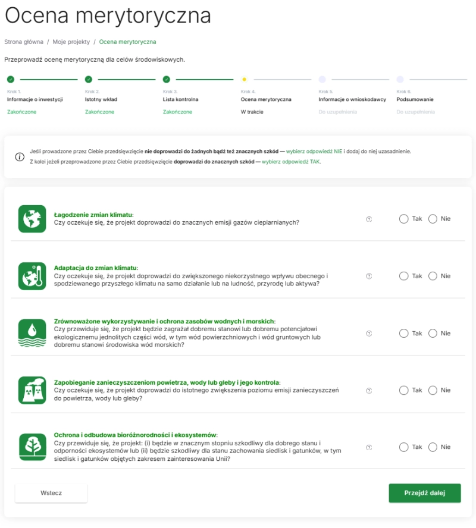This screenshot has width=476, height=528.
Task: Click the water drop icon for zasoby wodne
Action: (32, 333)
